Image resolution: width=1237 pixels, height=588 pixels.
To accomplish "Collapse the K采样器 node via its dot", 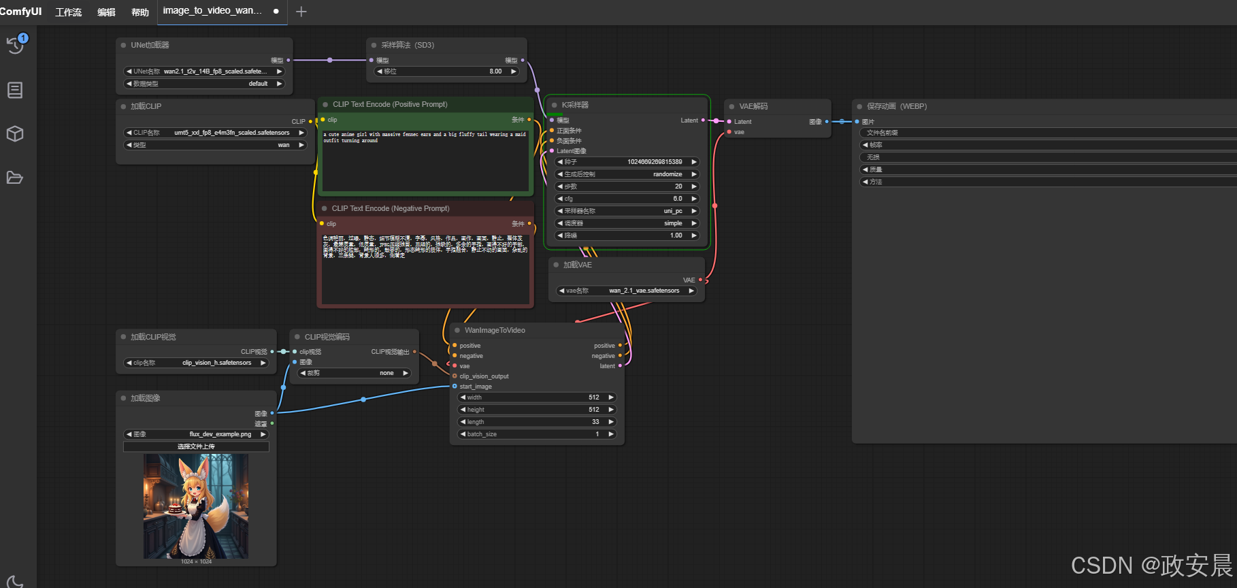I will [x=555, y=105].
